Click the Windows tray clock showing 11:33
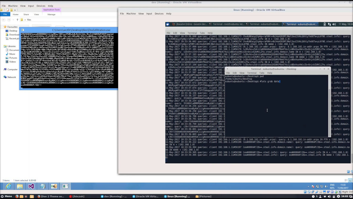353x199 pixels. click(343, 186)
